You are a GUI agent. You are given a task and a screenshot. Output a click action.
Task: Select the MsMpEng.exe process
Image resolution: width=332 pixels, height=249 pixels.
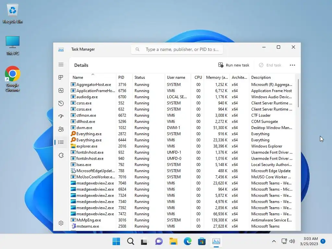click(x=182, y=220)
